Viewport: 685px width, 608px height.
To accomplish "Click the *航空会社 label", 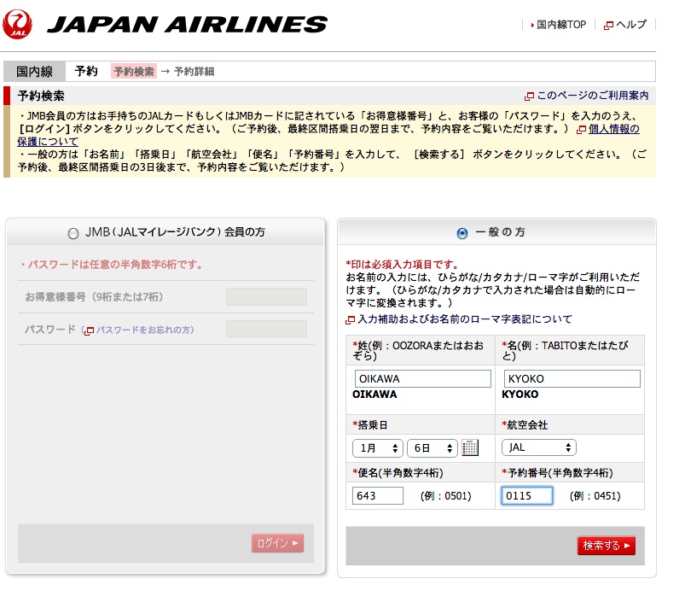I will point(525,425).
